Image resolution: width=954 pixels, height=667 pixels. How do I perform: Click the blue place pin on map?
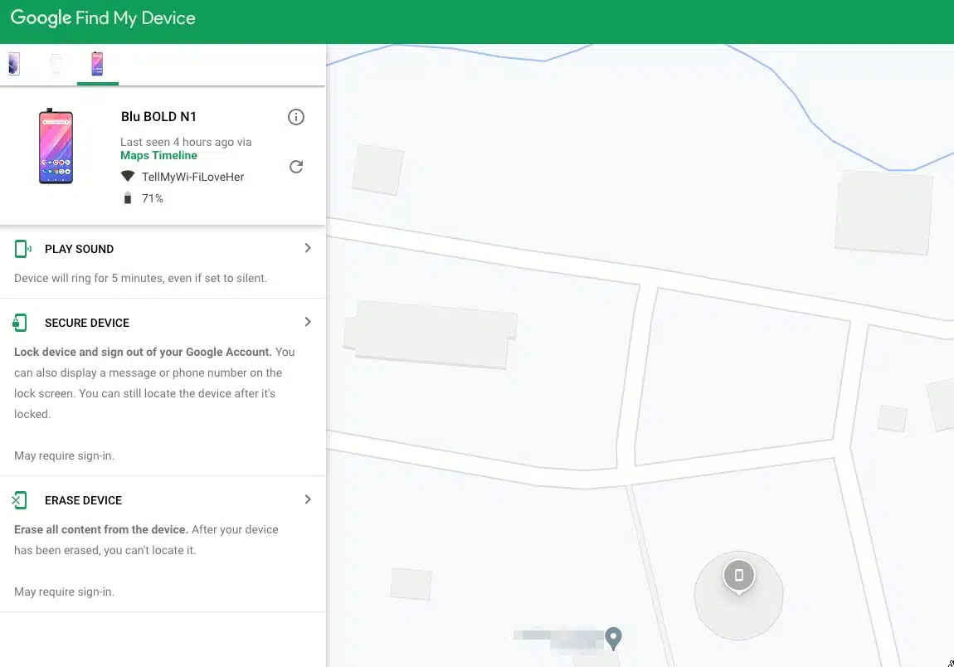pos(613,639)
